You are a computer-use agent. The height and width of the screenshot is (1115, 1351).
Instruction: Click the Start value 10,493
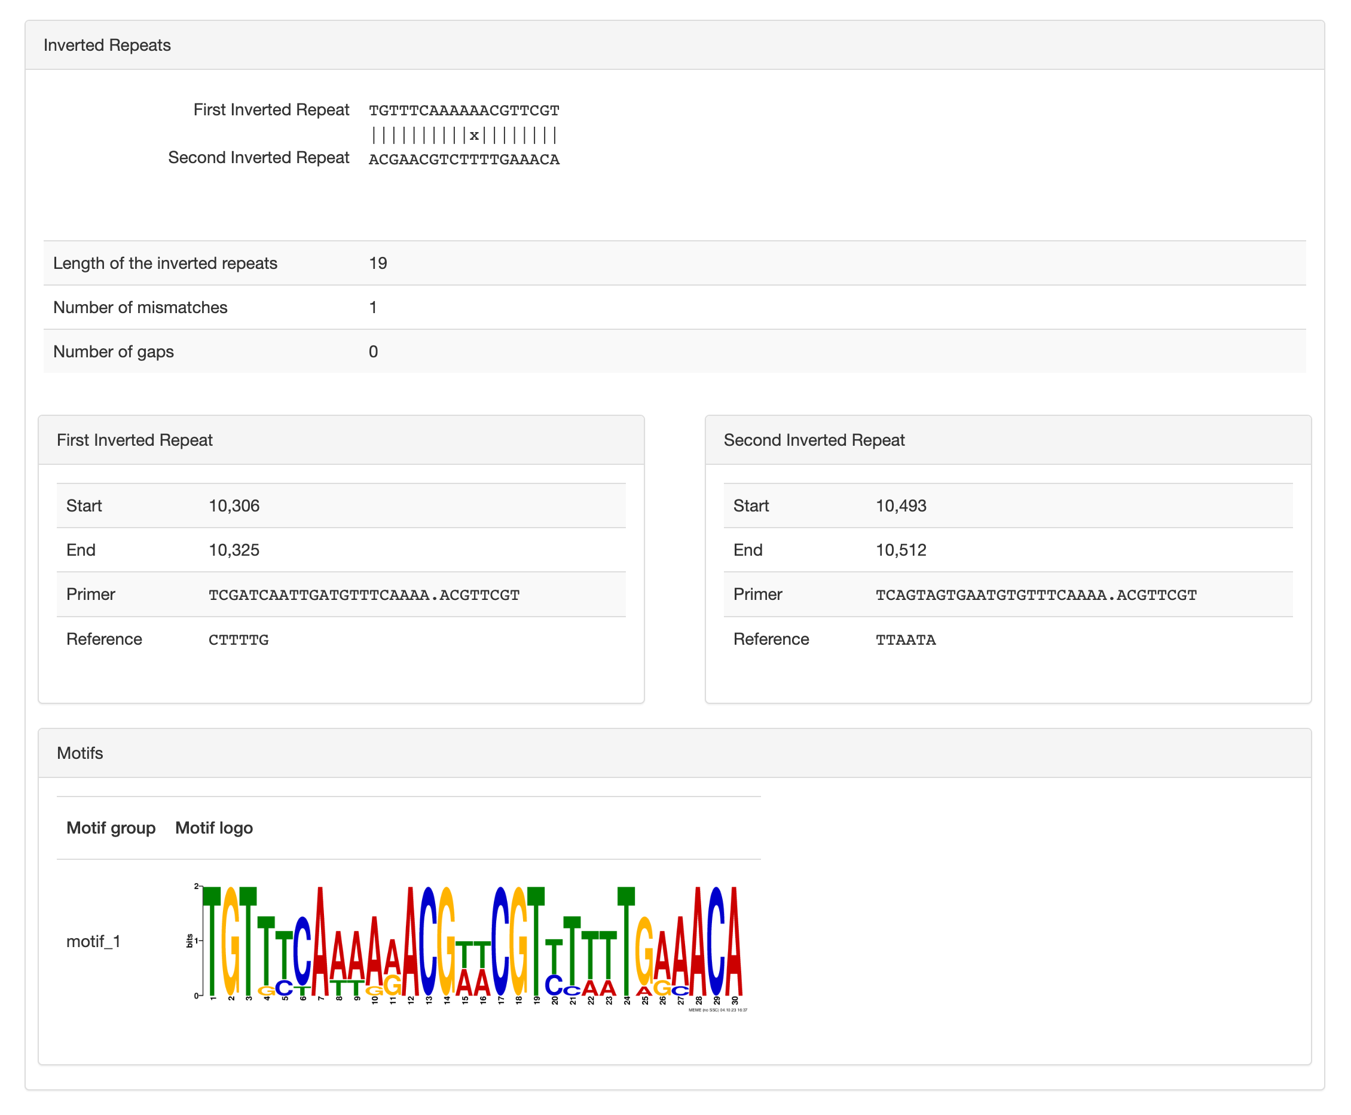click(901, 506)
